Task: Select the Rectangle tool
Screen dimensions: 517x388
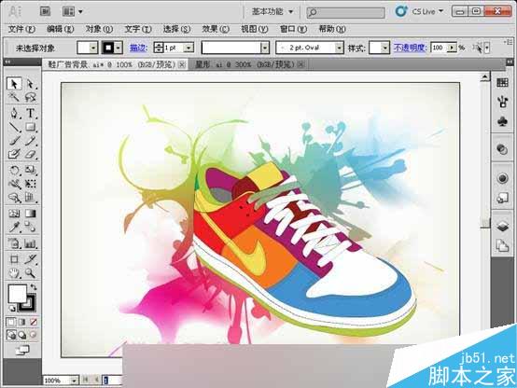Action: point(31,127)
